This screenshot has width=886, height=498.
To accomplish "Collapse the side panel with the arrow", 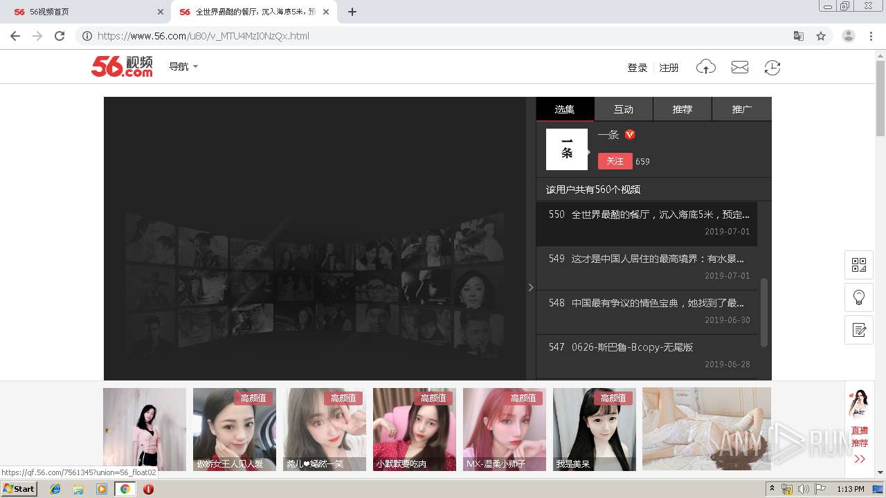I will [x=531, y=287].
